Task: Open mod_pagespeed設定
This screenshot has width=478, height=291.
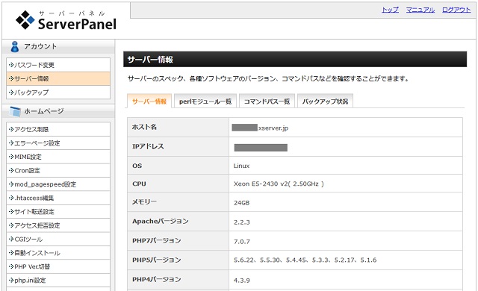Action: [58, 184]
